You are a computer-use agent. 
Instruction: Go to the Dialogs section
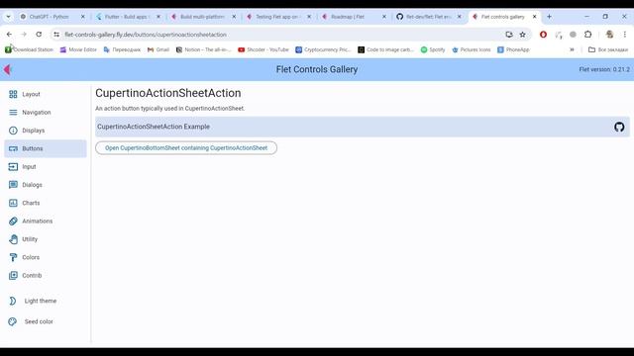(x=46, y=185)
